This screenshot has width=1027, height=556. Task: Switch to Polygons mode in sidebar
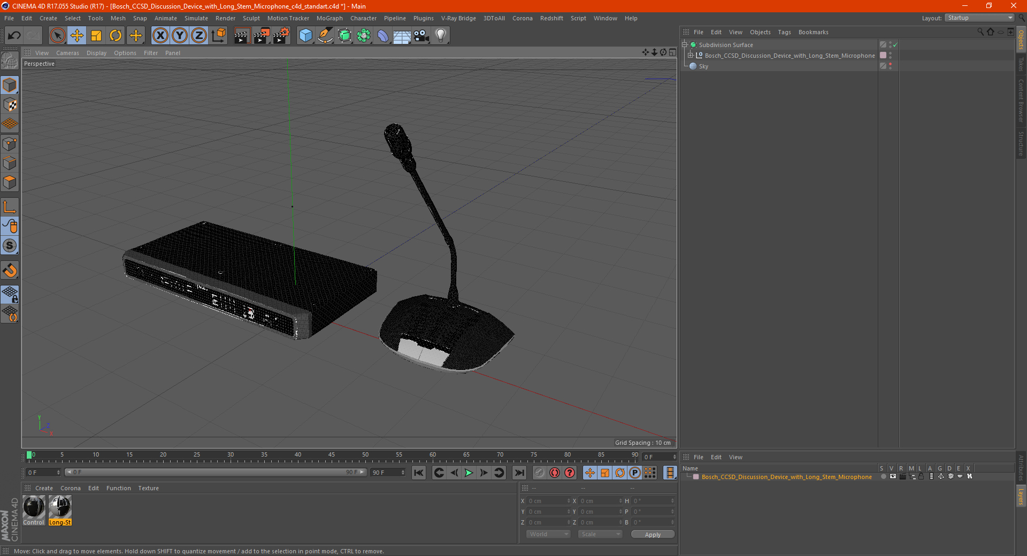pos(10,182)
